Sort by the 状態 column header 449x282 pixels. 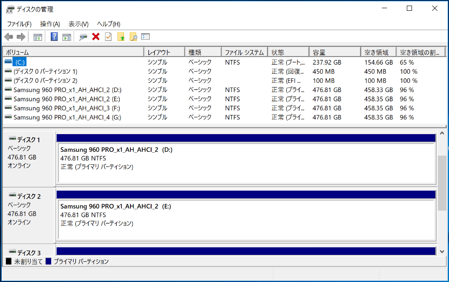(288, 52)
